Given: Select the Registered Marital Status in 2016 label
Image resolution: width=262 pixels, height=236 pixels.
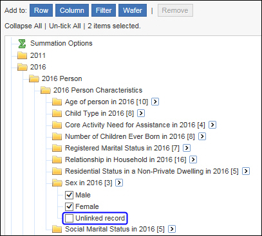Looking at the screenshot, I should 122,148.
